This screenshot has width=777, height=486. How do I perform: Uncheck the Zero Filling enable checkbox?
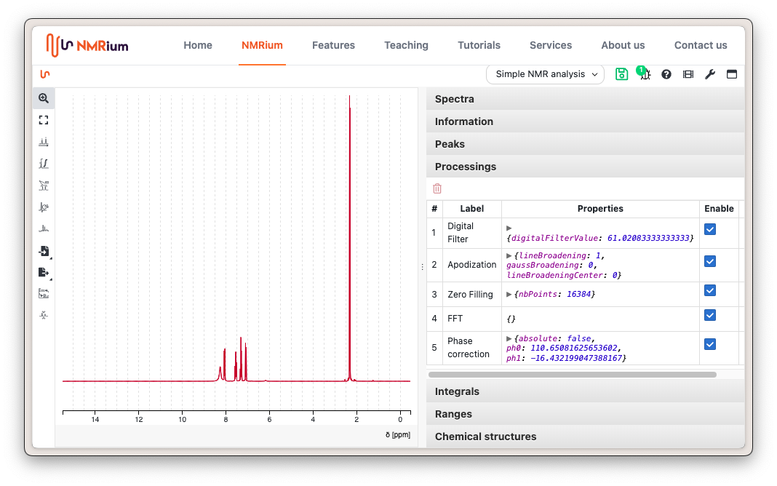[710, 290]
